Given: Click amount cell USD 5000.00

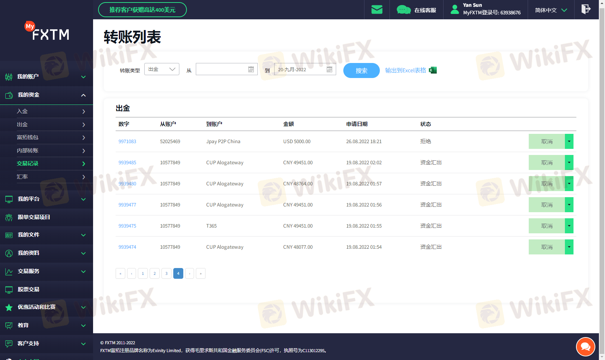Looking at the screenshot, I should (x=297, y=141).
